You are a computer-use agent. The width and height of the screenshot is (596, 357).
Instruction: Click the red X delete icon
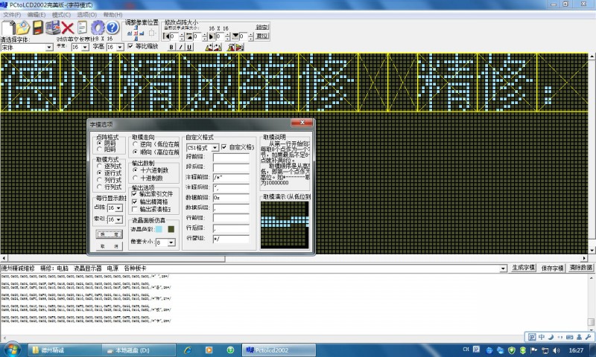68,28
